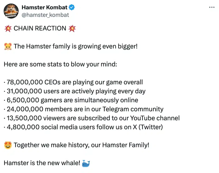Image resolution: width=219 pixels, height=173 pixels.
Task: Click the Telegram community stat line
Action: point(84,109)
